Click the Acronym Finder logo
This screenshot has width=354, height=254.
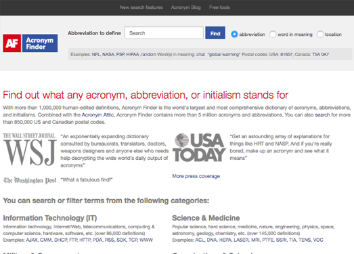30,43
